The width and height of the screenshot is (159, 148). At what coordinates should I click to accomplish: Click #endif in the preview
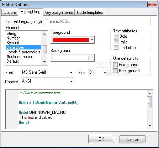click(x=24, y=122)
